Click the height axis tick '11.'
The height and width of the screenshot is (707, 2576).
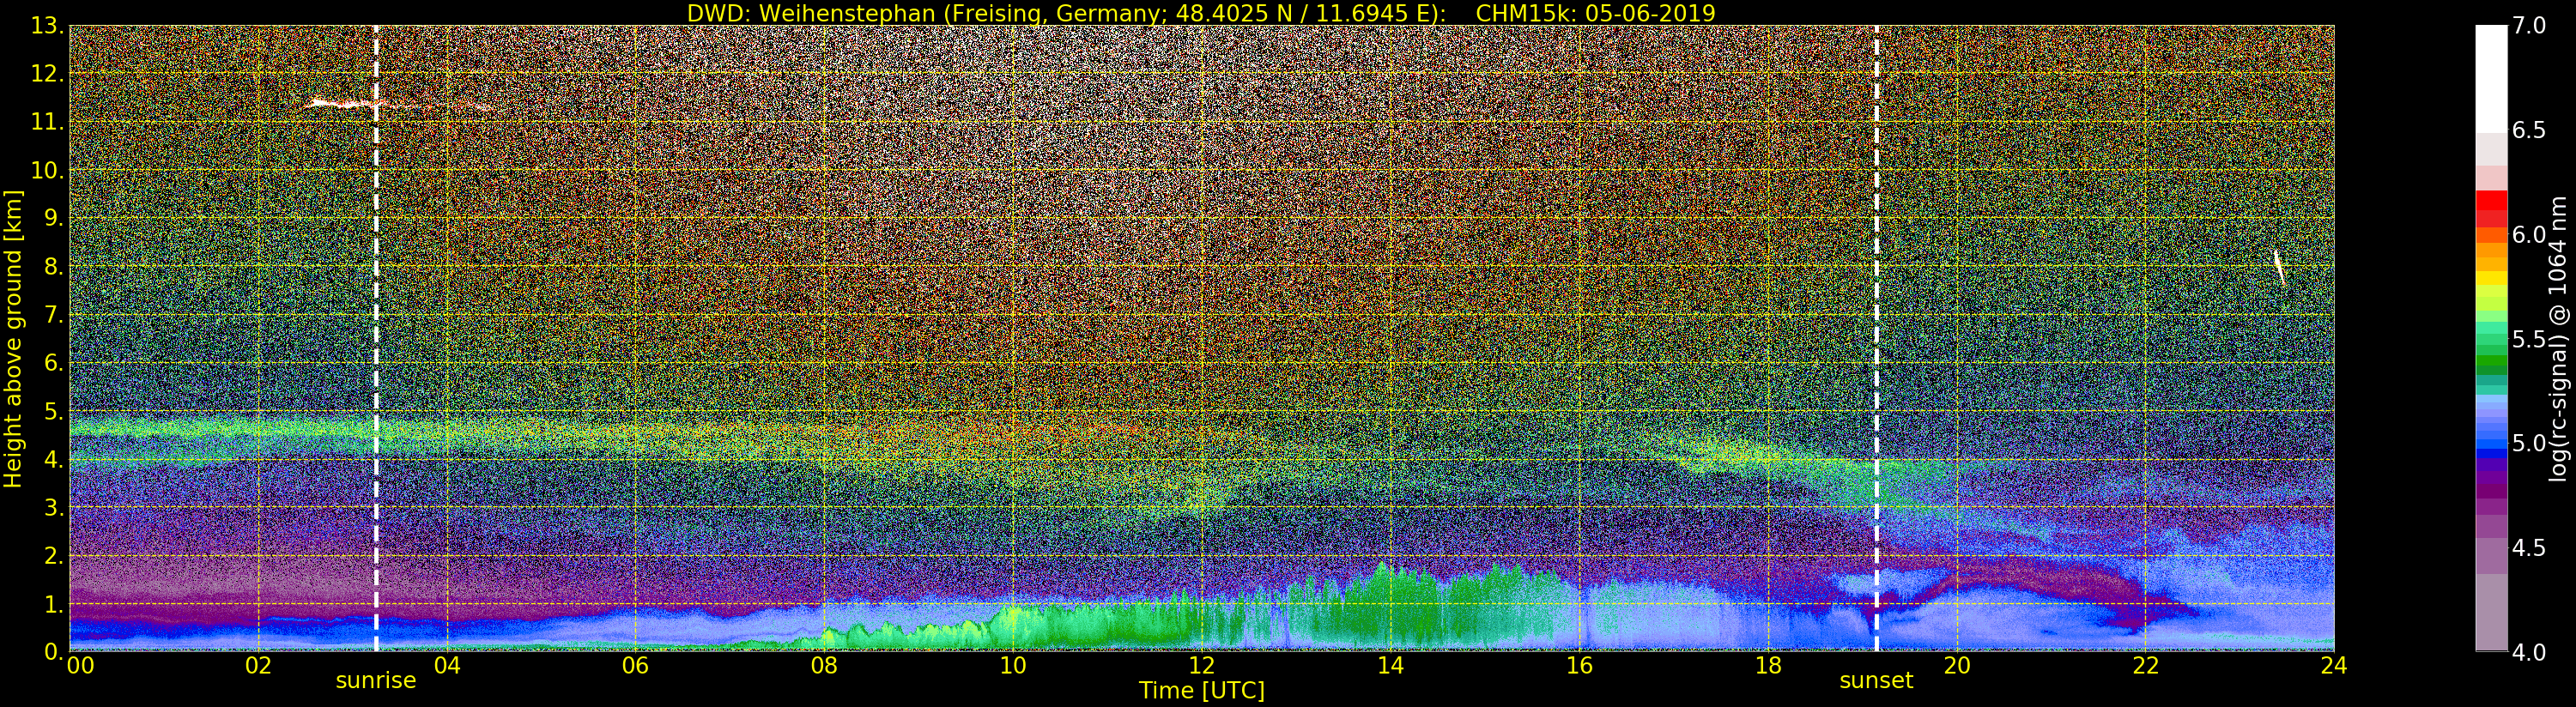click(x=47, y=122)
